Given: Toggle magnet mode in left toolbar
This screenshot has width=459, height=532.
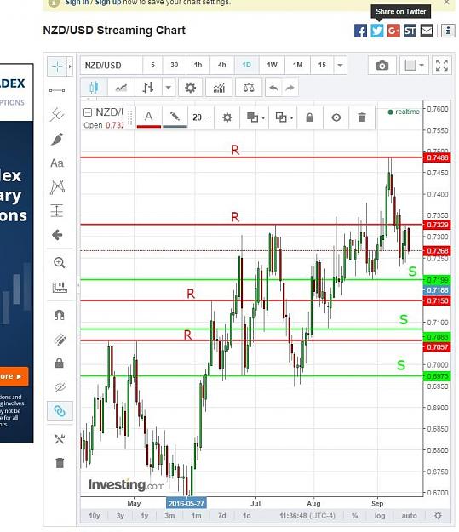Looking at the screenshot, I should click(60, 315).
